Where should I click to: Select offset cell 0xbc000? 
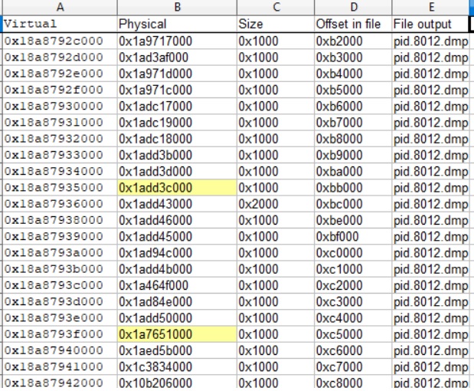point(353,204)
